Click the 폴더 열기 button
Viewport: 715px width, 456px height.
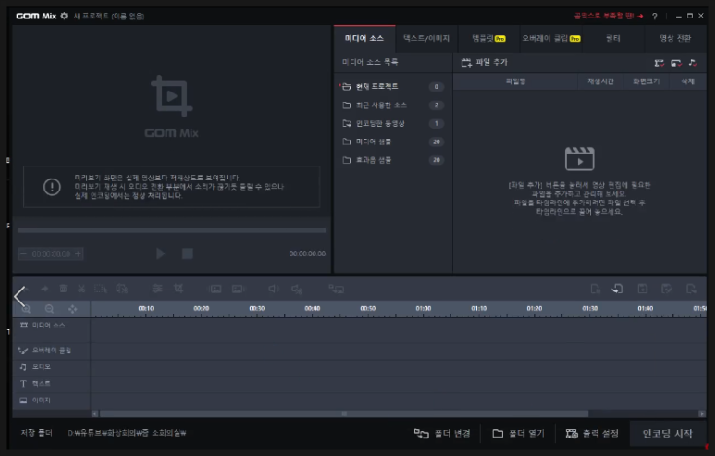(519, 434)
